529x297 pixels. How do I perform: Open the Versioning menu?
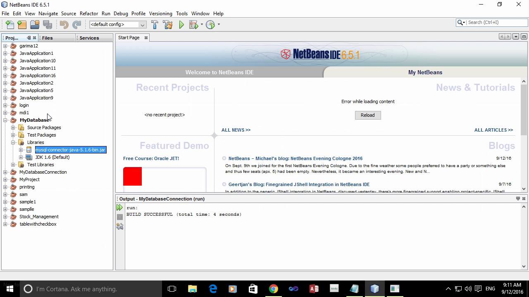(x=160, y=14)
